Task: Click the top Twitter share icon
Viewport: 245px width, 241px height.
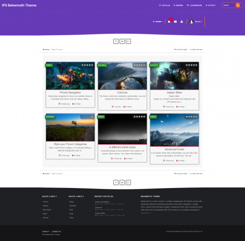Action: [122, 41]
